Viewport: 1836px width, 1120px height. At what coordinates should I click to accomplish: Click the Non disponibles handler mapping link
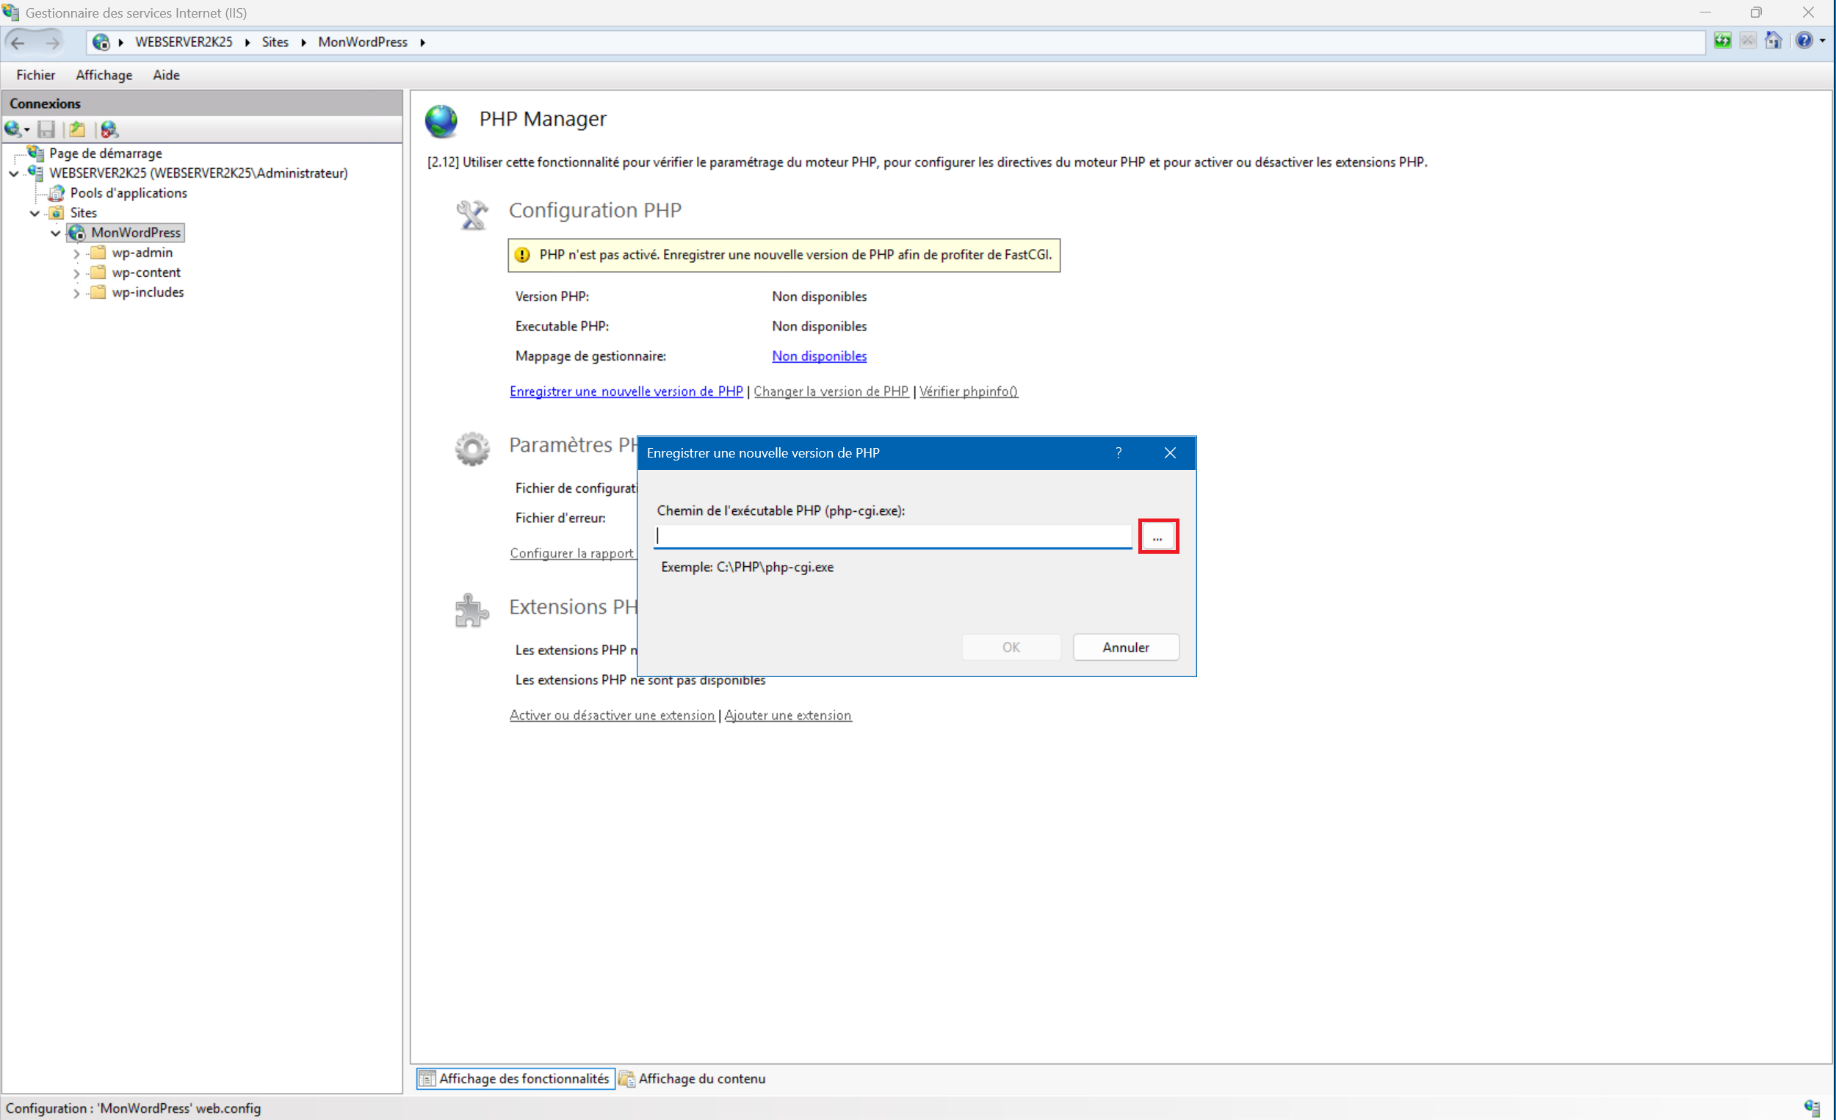tap(819, 356)
